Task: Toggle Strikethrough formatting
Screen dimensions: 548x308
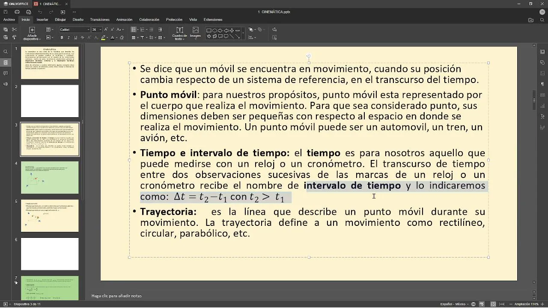Action: pyautogui.click(x=82, y=38)
